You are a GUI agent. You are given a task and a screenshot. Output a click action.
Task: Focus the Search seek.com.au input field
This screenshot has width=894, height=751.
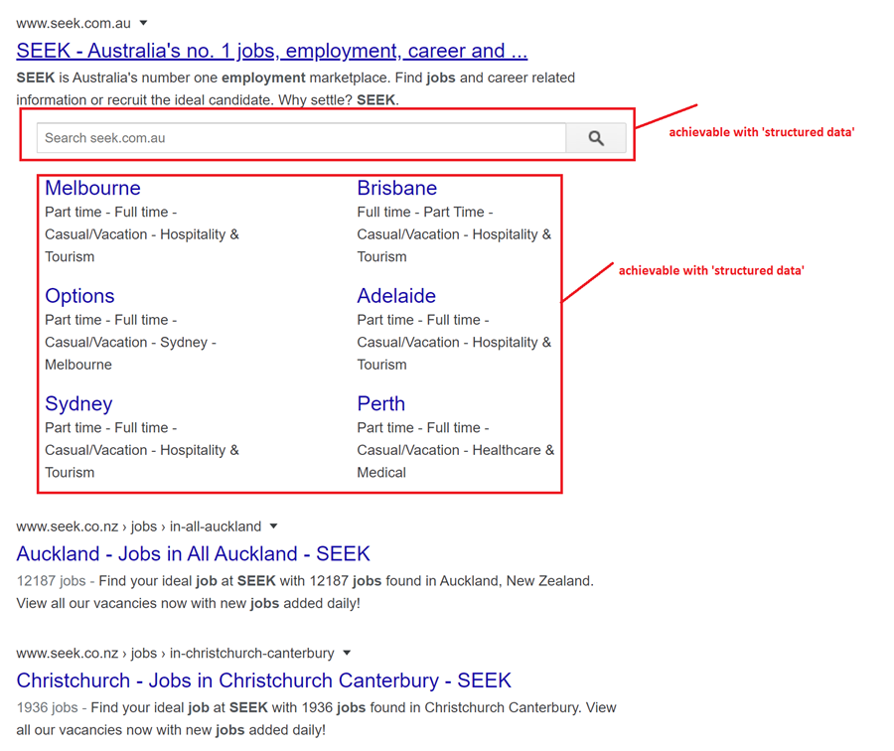[x=302, y=138]
